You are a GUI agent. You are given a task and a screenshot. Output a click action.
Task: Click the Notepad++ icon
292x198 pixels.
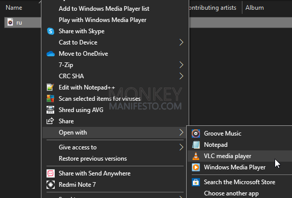pos(50,87)
